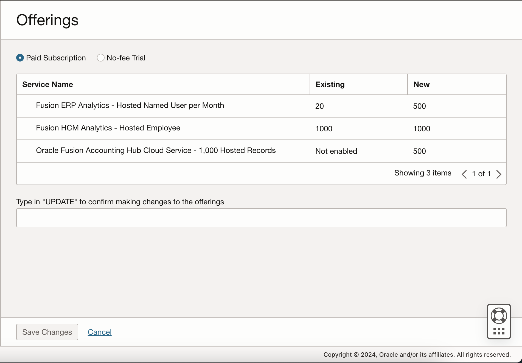Click the new quantity 500 for ERP Analytics
The width and height of the screenshot is (522, 363).
(x=419, y=106)
